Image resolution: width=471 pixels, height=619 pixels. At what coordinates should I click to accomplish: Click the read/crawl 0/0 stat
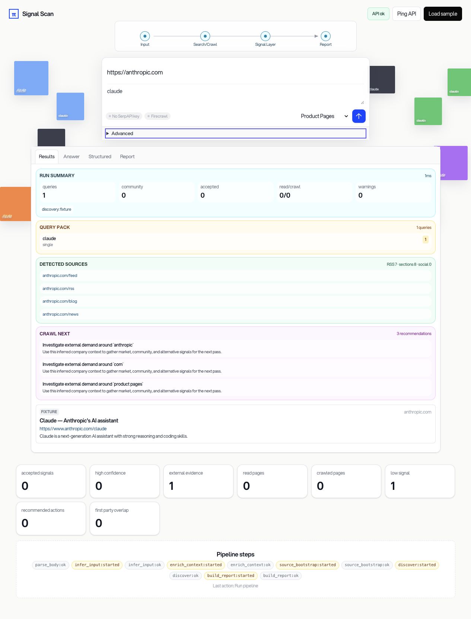pyautogui.click(x=314, y=192)
